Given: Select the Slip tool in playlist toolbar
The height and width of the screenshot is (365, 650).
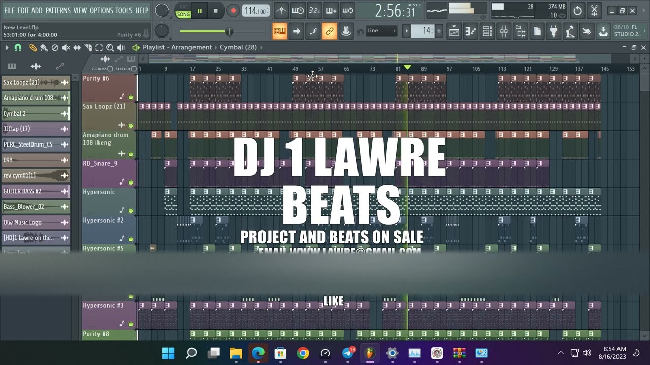Looking at the screenshot, I should (x=77, y=47).
